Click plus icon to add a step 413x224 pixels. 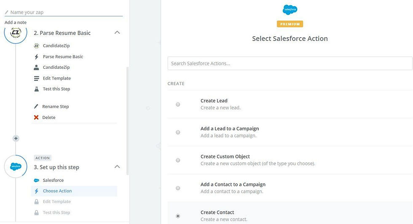click(x=16, y=138)
